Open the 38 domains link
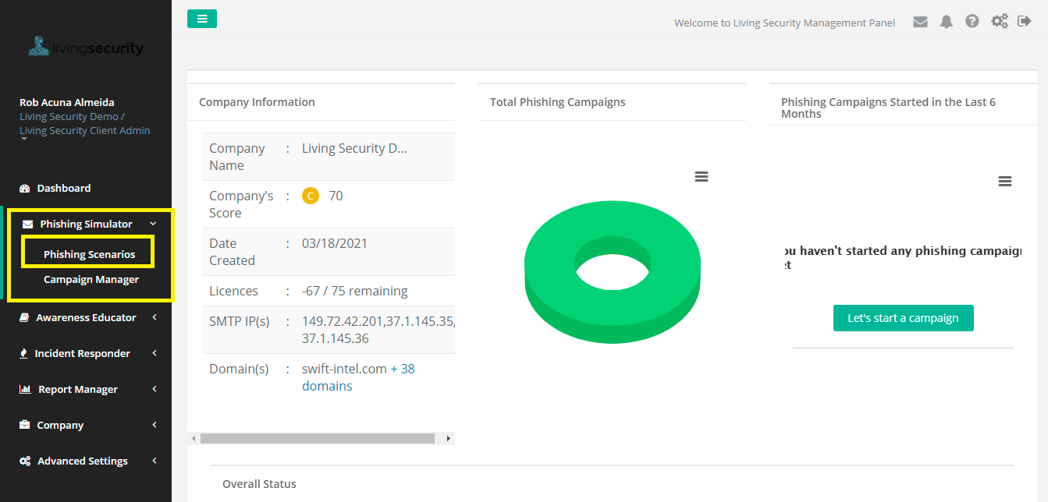 pos(358,377)
